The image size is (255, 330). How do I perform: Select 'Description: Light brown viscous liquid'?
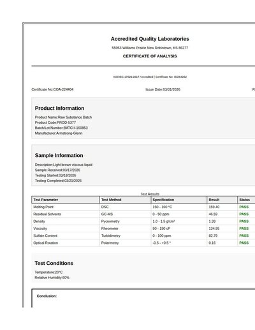[x=64, y=165]
